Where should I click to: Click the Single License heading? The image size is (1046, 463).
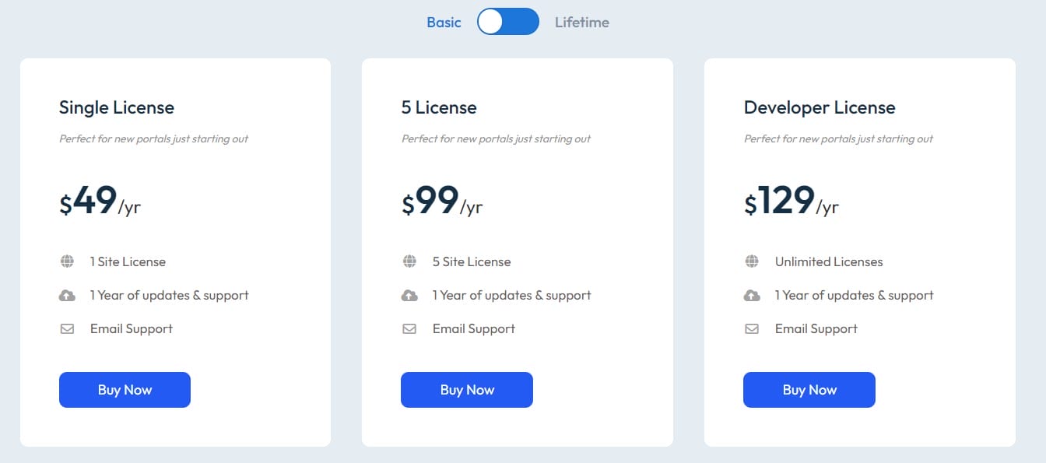[117, 107]
